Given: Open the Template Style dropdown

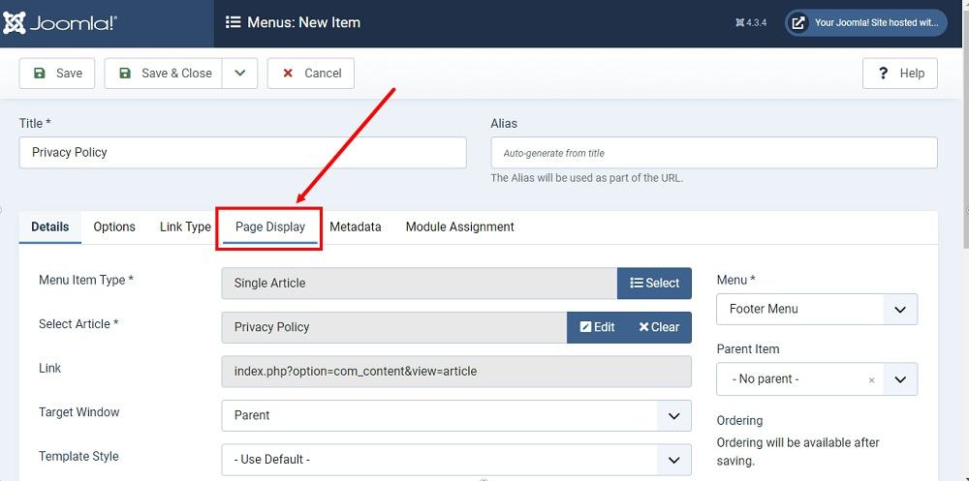Looking at the screenshot, I should (456, 460).
